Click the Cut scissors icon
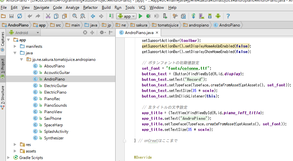The image size is (293, 161). [48, 16]
